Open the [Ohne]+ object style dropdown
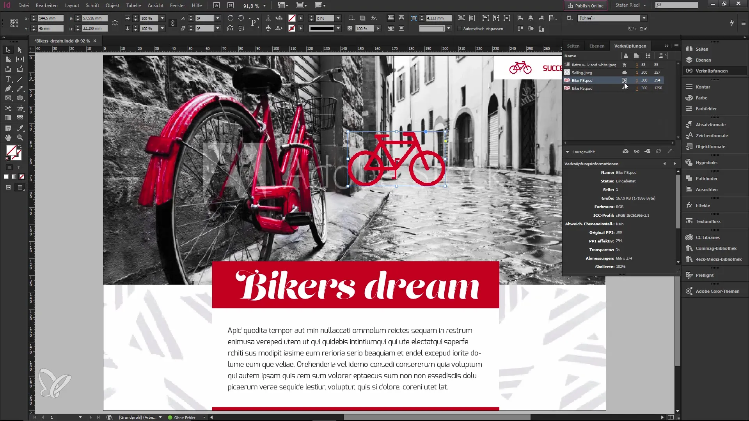 tap(644, 18)
